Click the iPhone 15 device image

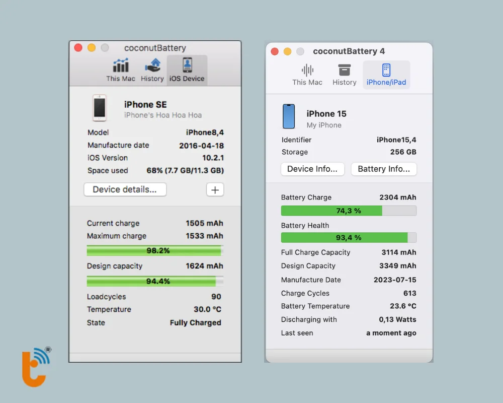point(289,117)
